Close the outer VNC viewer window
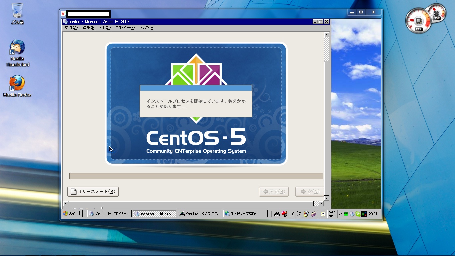Viewport: 455px width, 256px height. [374, 12]
